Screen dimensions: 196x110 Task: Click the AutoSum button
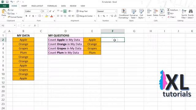click(x=173, y=10)
